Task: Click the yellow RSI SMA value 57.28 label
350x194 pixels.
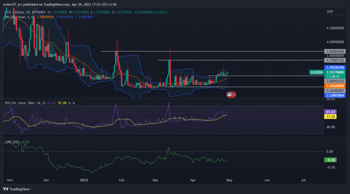Action: pyautogui.click(x=331, y=117)
